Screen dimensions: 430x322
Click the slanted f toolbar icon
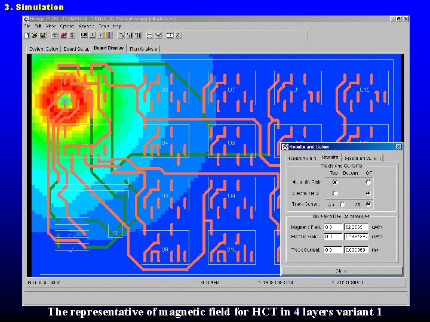point(100,35)
